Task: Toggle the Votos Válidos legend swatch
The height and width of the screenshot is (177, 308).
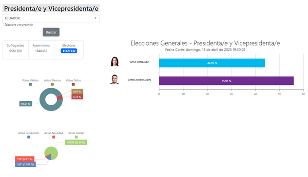Action: (30, 84)
